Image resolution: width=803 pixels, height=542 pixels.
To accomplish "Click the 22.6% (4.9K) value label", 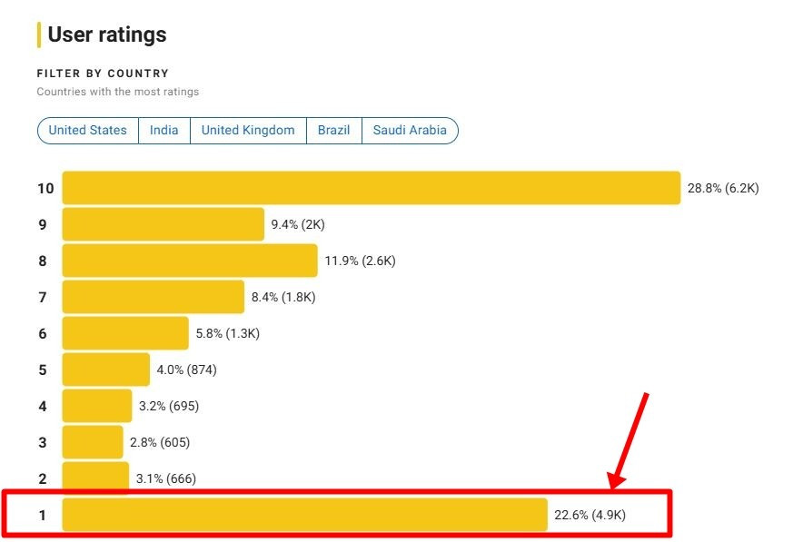I will click(x=590, y=516).
